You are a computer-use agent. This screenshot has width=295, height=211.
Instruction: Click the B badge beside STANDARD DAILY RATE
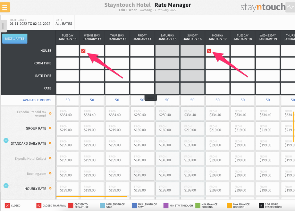6,140
